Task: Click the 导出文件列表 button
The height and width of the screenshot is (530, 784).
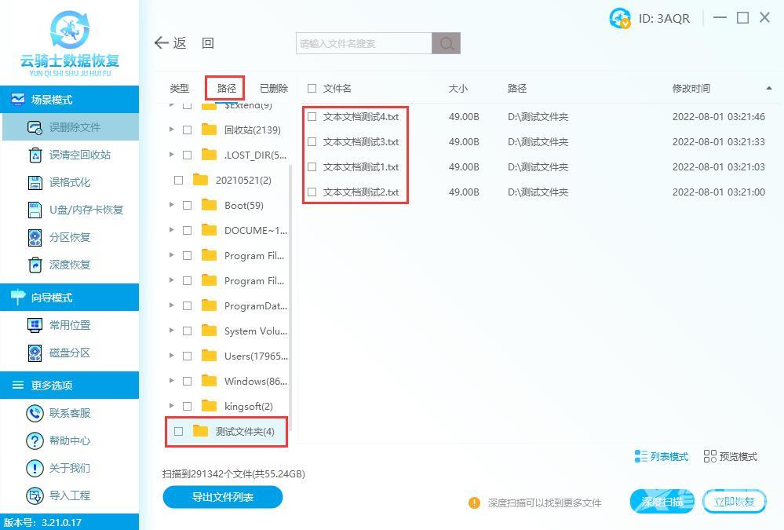Action: point(223,497)
